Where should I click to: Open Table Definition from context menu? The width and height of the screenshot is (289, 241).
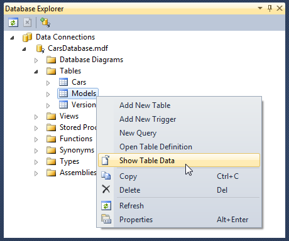click(x=179, y=147)
